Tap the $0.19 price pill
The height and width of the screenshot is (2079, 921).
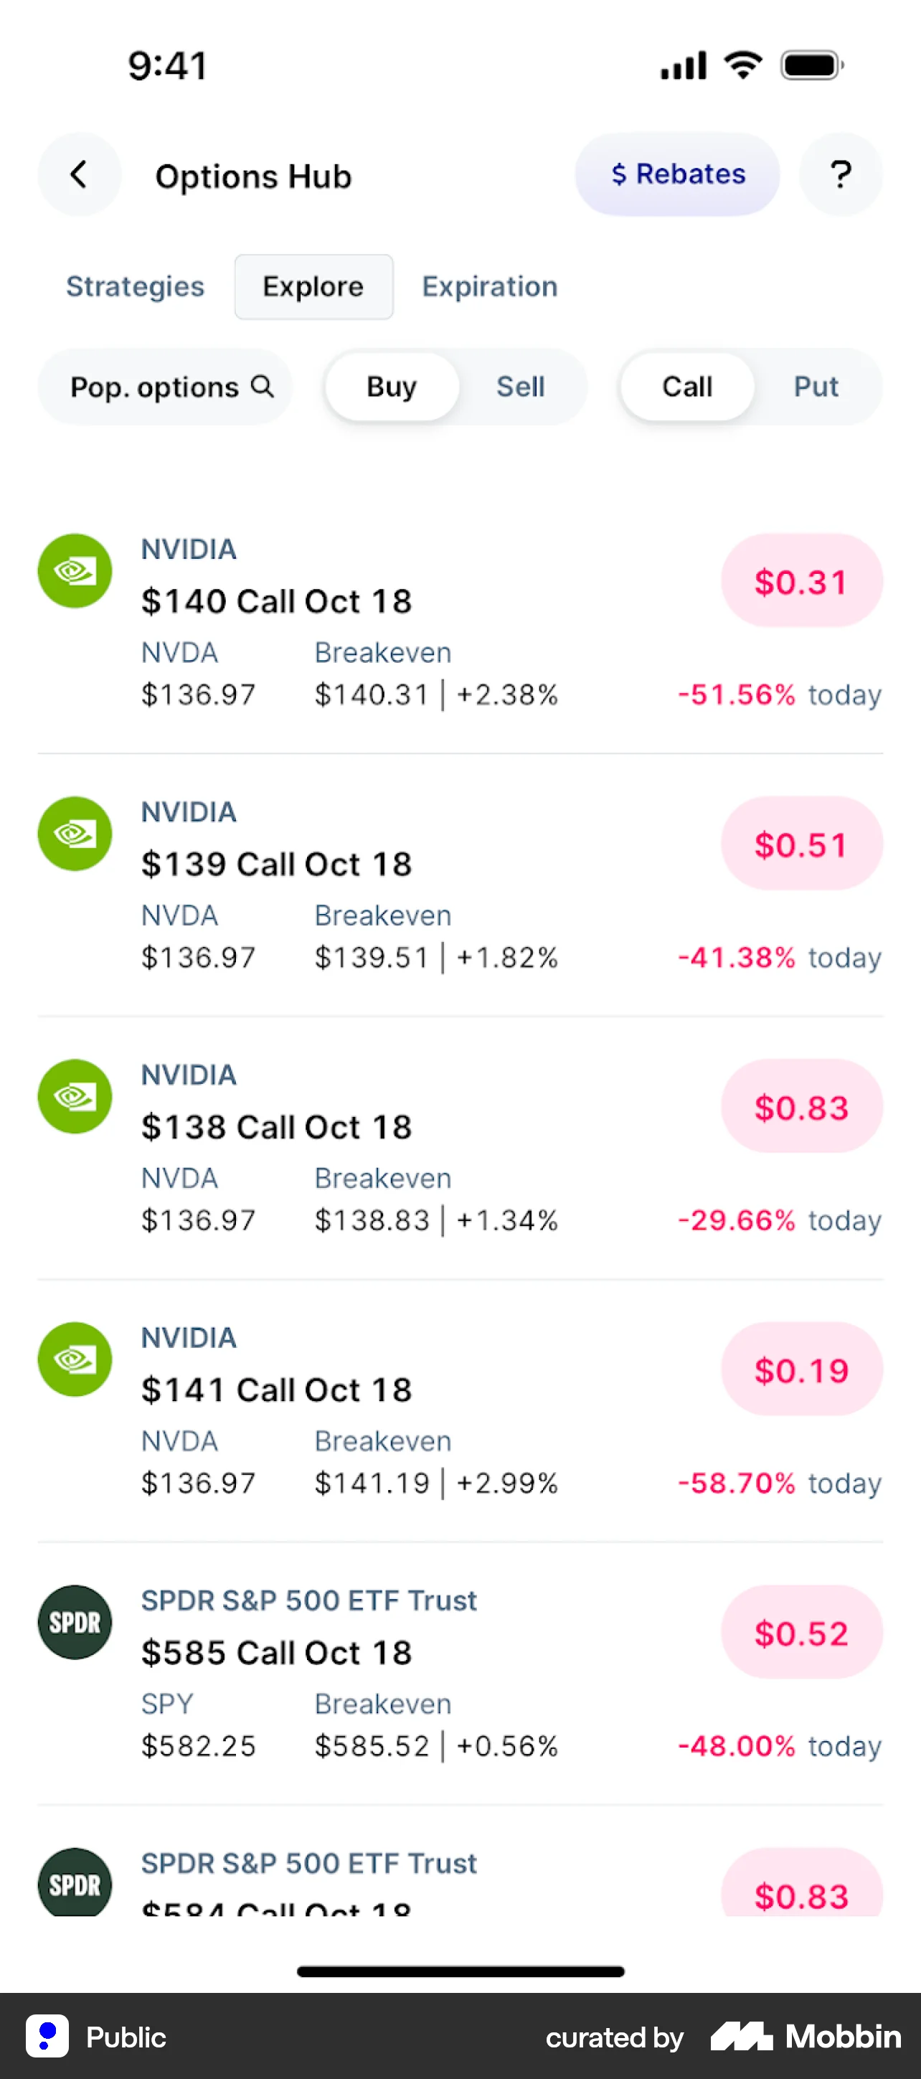tap(801, 1369)
